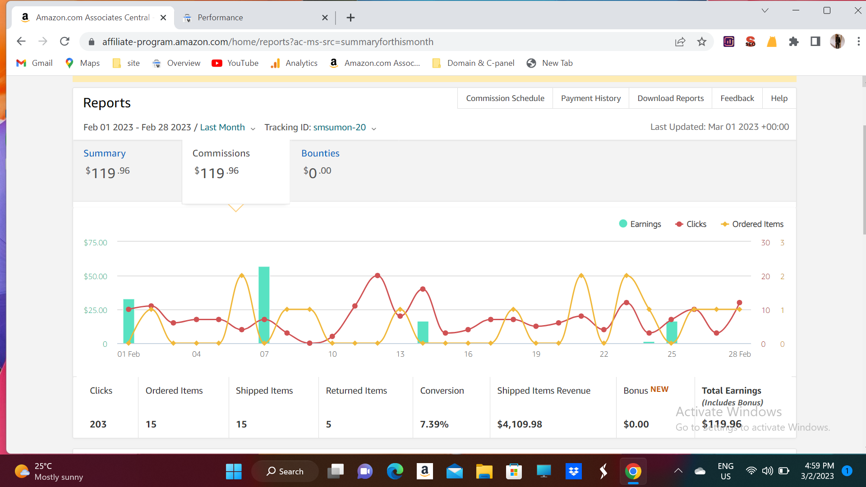Viewport: 866px width, 487px height.
Task: Open the Mail app on the taskbar
Action: [x=455, y=472]
